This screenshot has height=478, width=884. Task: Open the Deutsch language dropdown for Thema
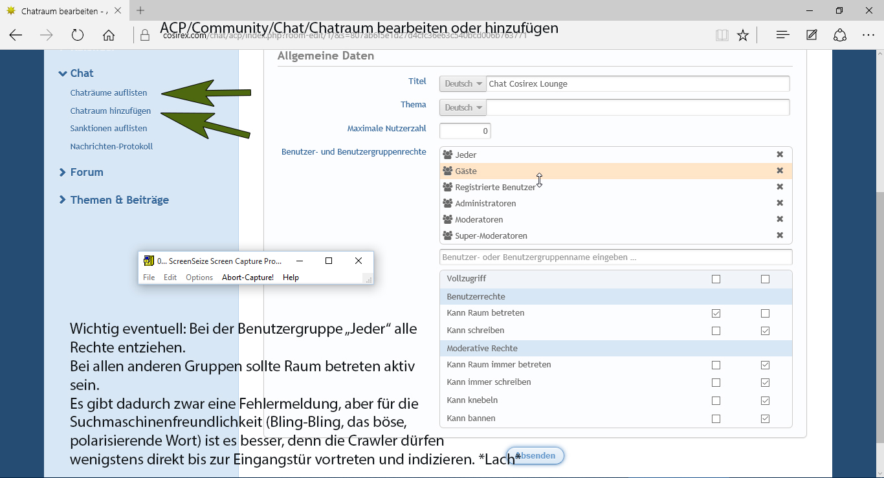point(463,108)
